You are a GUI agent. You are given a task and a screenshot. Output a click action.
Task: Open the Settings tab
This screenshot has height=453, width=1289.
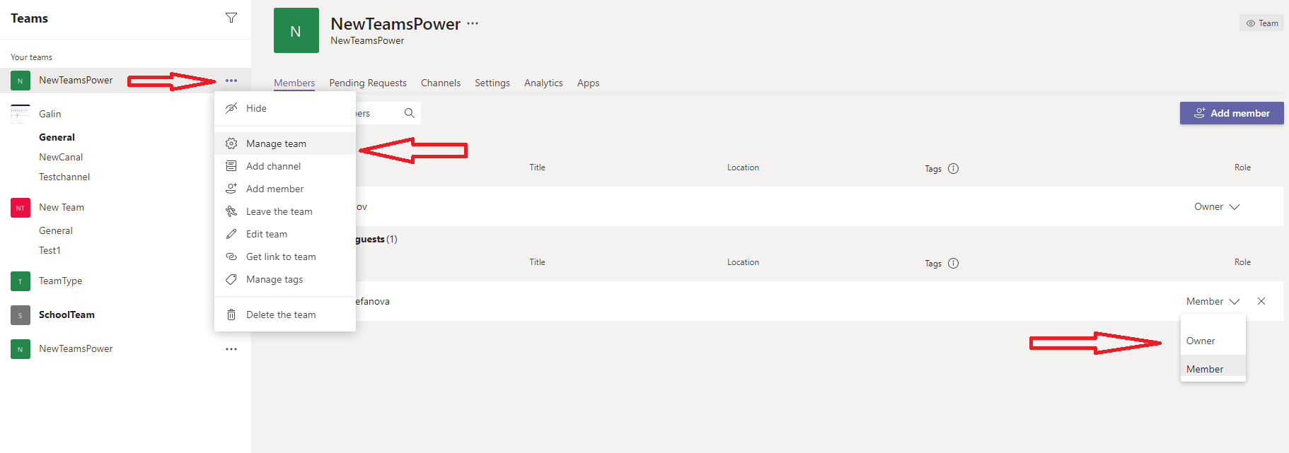[492, 83]
